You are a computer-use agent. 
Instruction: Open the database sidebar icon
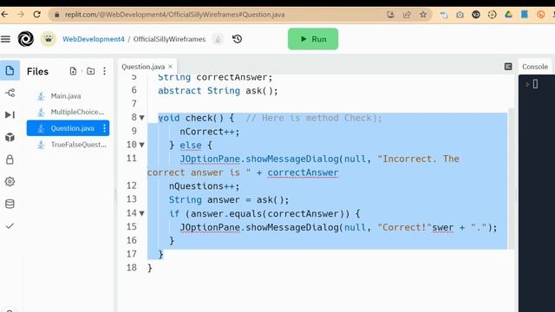tap(10, 204)
